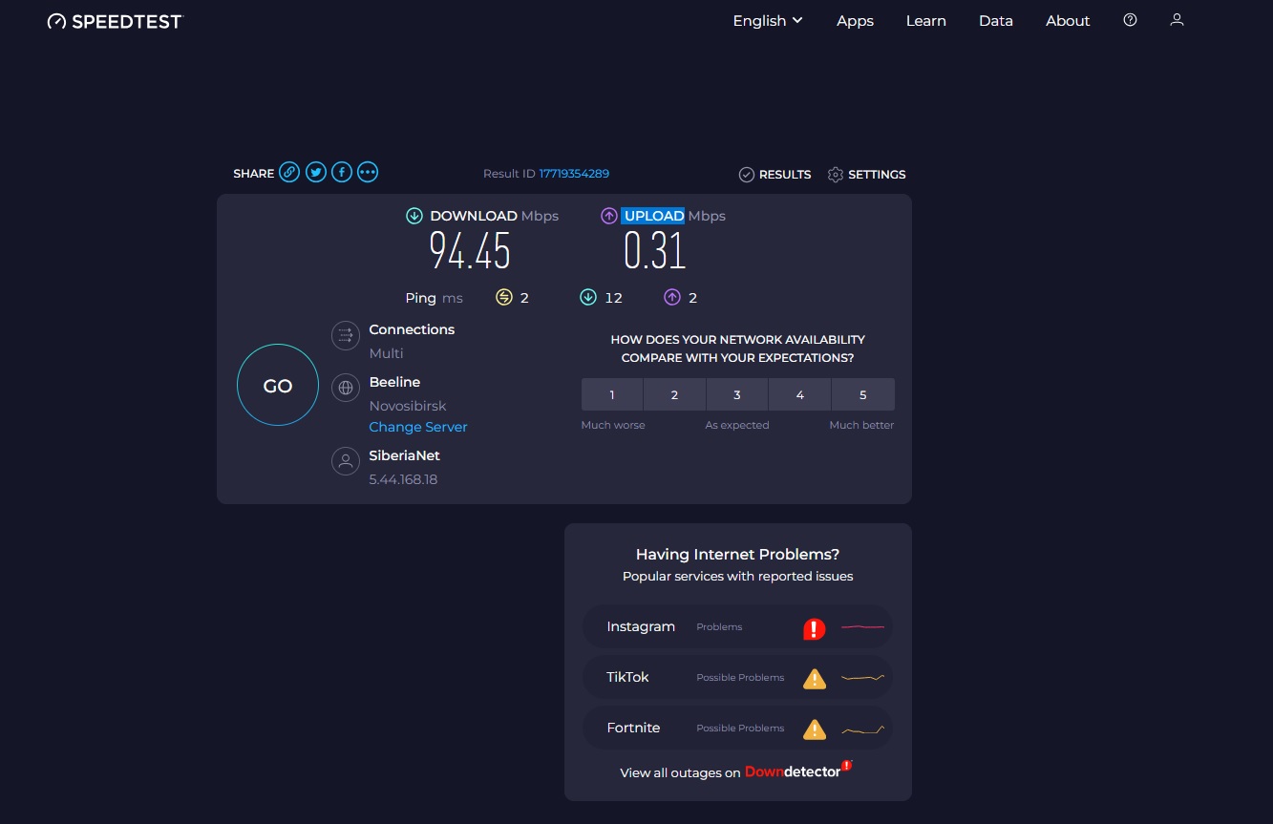Click the Novosibirsk server location text
The width and height of the screenshot is (1273, 824).
point(408,406)
